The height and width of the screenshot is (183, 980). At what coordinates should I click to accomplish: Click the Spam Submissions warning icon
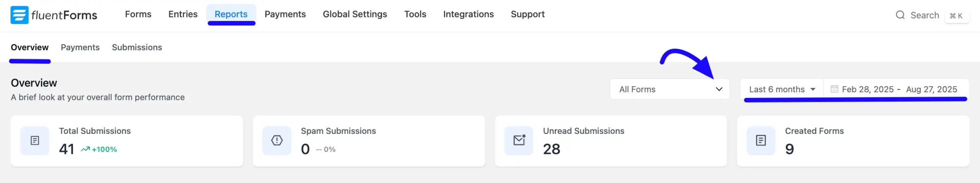(x=277, y=141)
